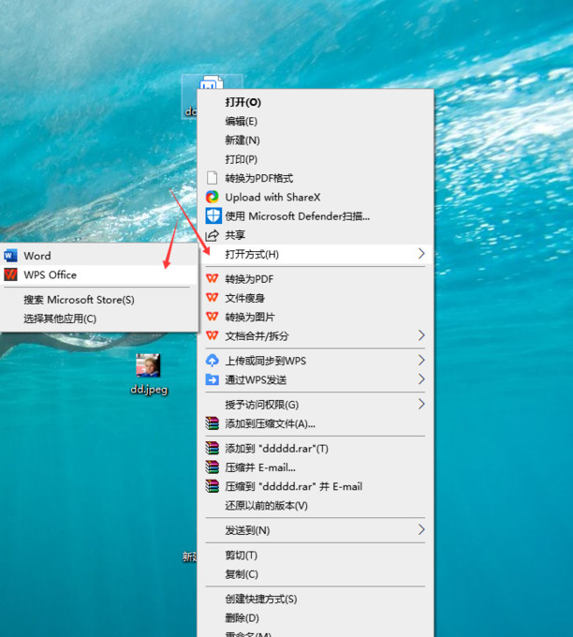573x637 pixels.
Task: Open with WPS Office from the submenu
Action: [x=99, y=274]
